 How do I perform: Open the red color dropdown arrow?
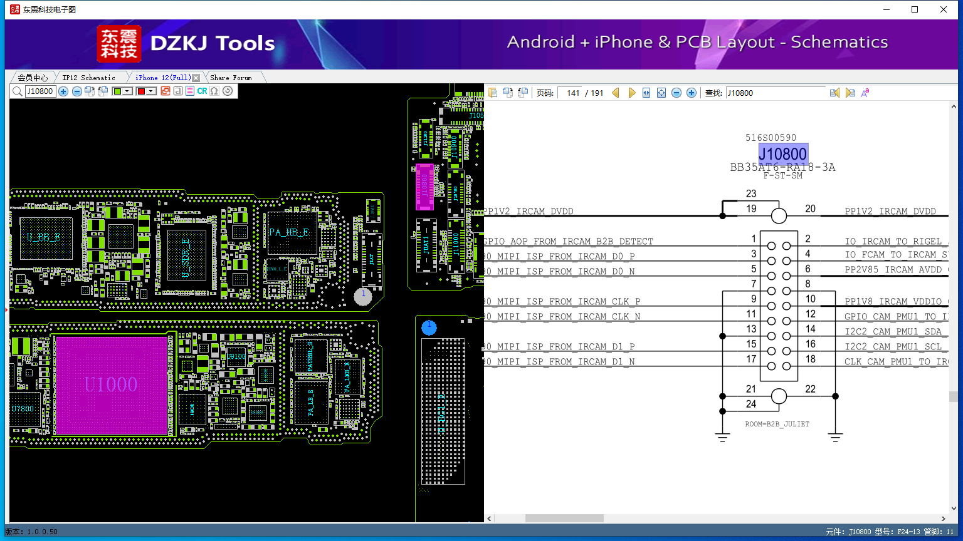[151, 91]
